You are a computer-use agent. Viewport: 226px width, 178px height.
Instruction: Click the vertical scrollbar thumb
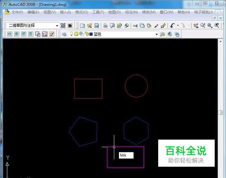(221, 112)
